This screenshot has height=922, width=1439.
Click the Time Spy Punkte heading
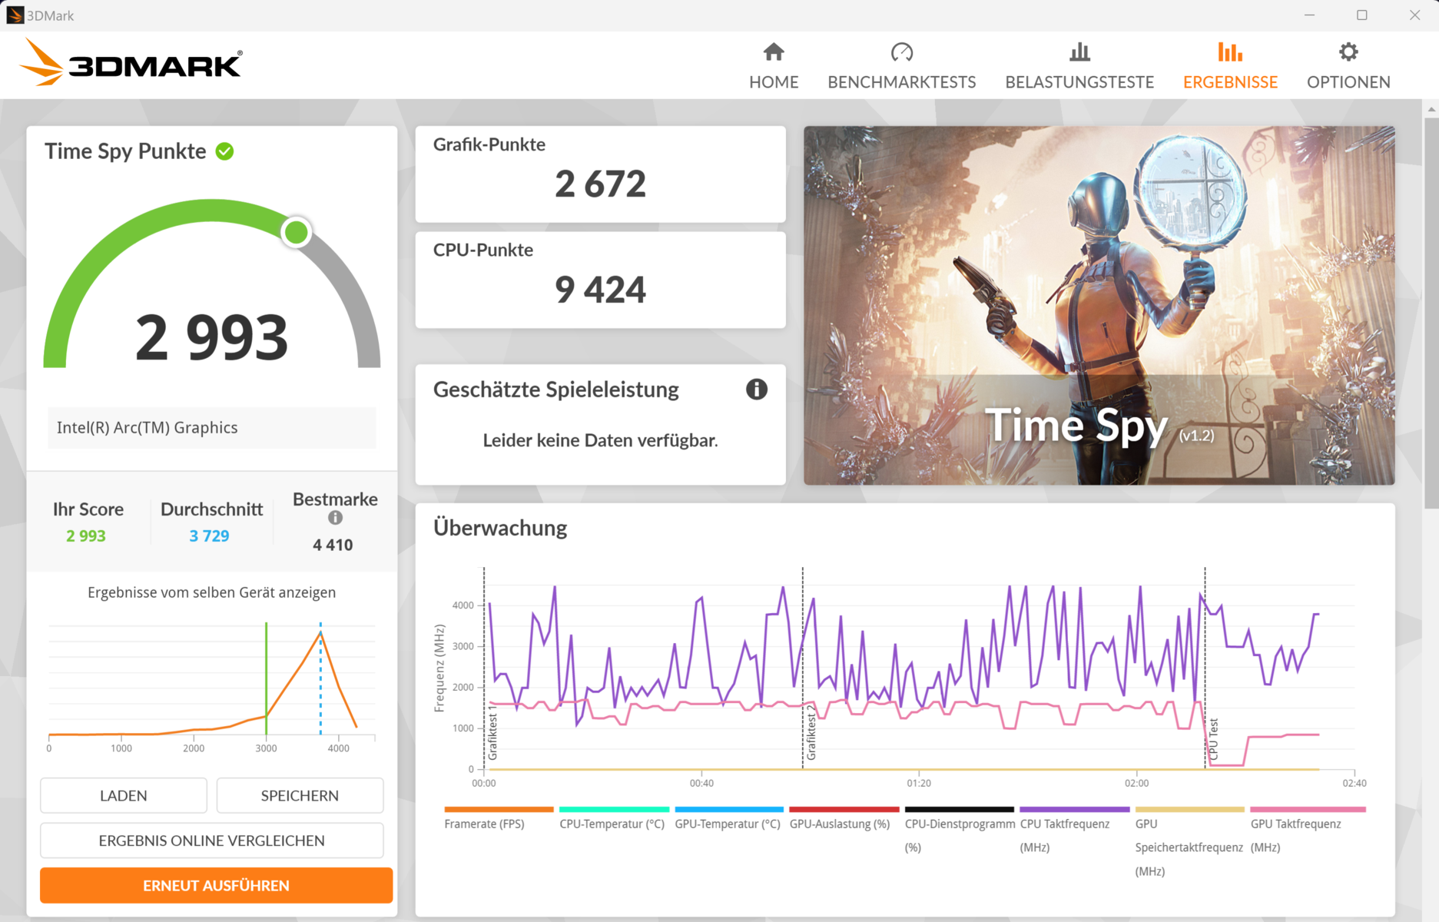tap(125, 151)
